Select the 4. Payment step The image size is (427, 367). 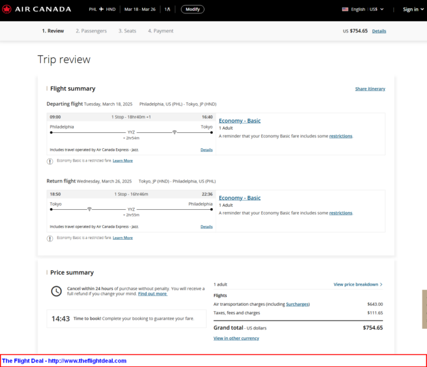pyautogui.click(x=161, y=31)
